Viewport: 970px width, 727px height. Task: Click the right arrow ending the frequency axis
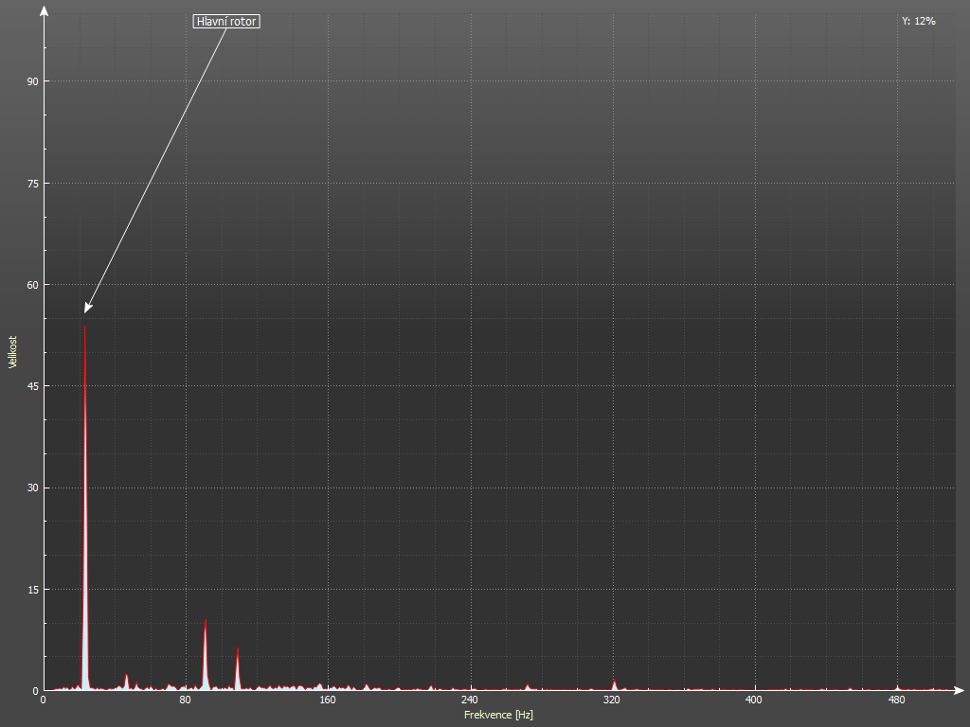point(961,690)
